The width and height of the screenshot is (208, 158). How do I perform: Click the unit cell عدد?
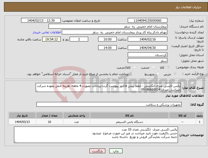(x=77, y=122)
